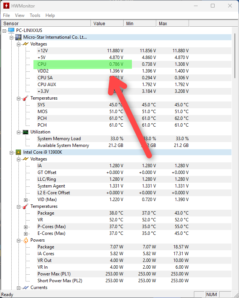Image resolution: width=239 pixels, height=298 pixels.
Task: Select the L2 E-Core Offset row
Action: (134, 193)
